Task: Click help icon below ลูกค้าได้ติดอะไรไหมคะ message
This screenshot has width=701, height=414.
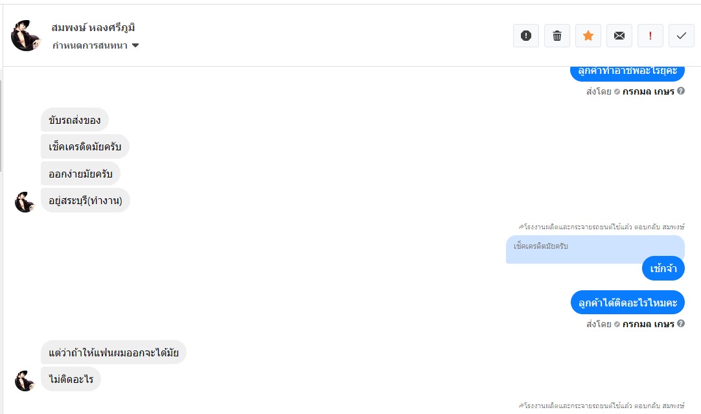Action: (681, 323)
